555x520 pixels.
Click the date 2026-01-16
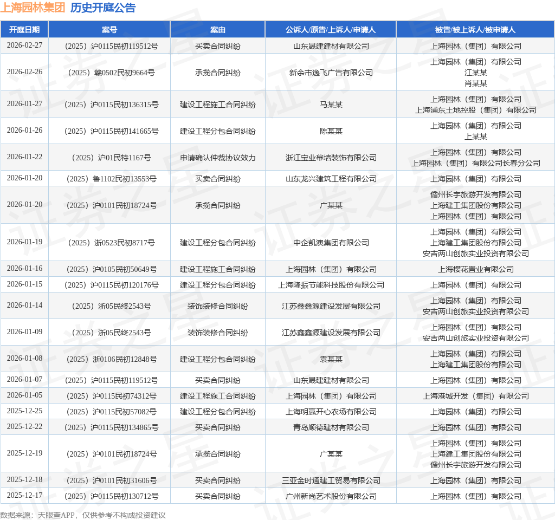pos(24,269)
